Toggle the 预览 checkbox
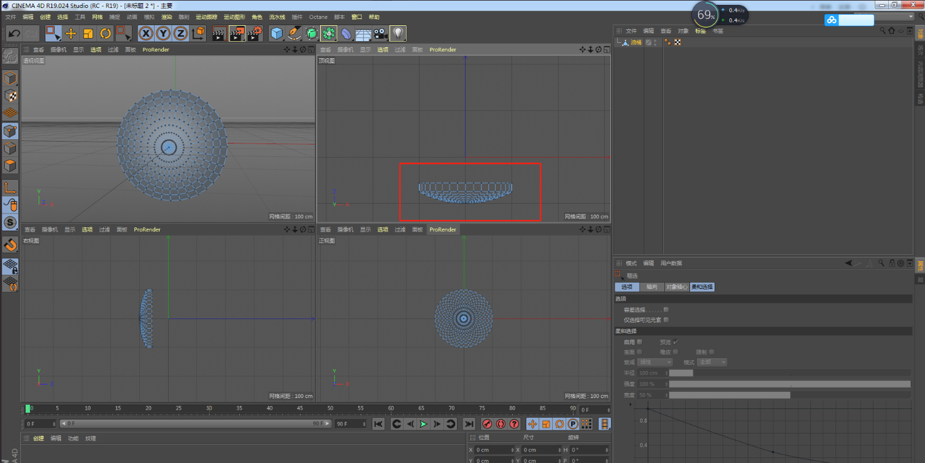 tap(676, 342)
